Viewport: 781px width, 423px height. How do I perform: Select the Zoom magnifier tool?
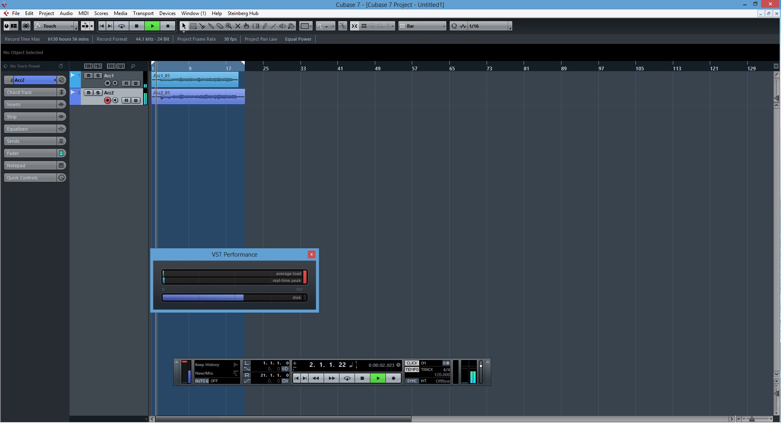[229, 26]
